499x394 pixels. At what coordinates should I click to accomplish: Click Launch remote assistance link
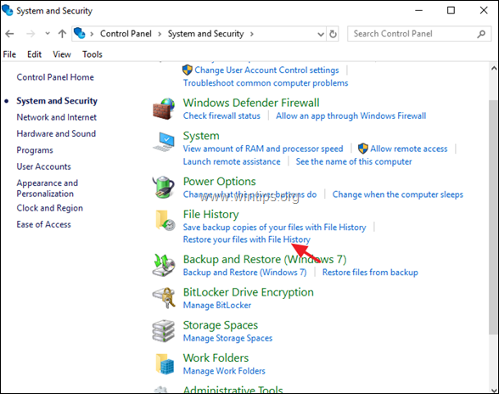pos(232,161)
